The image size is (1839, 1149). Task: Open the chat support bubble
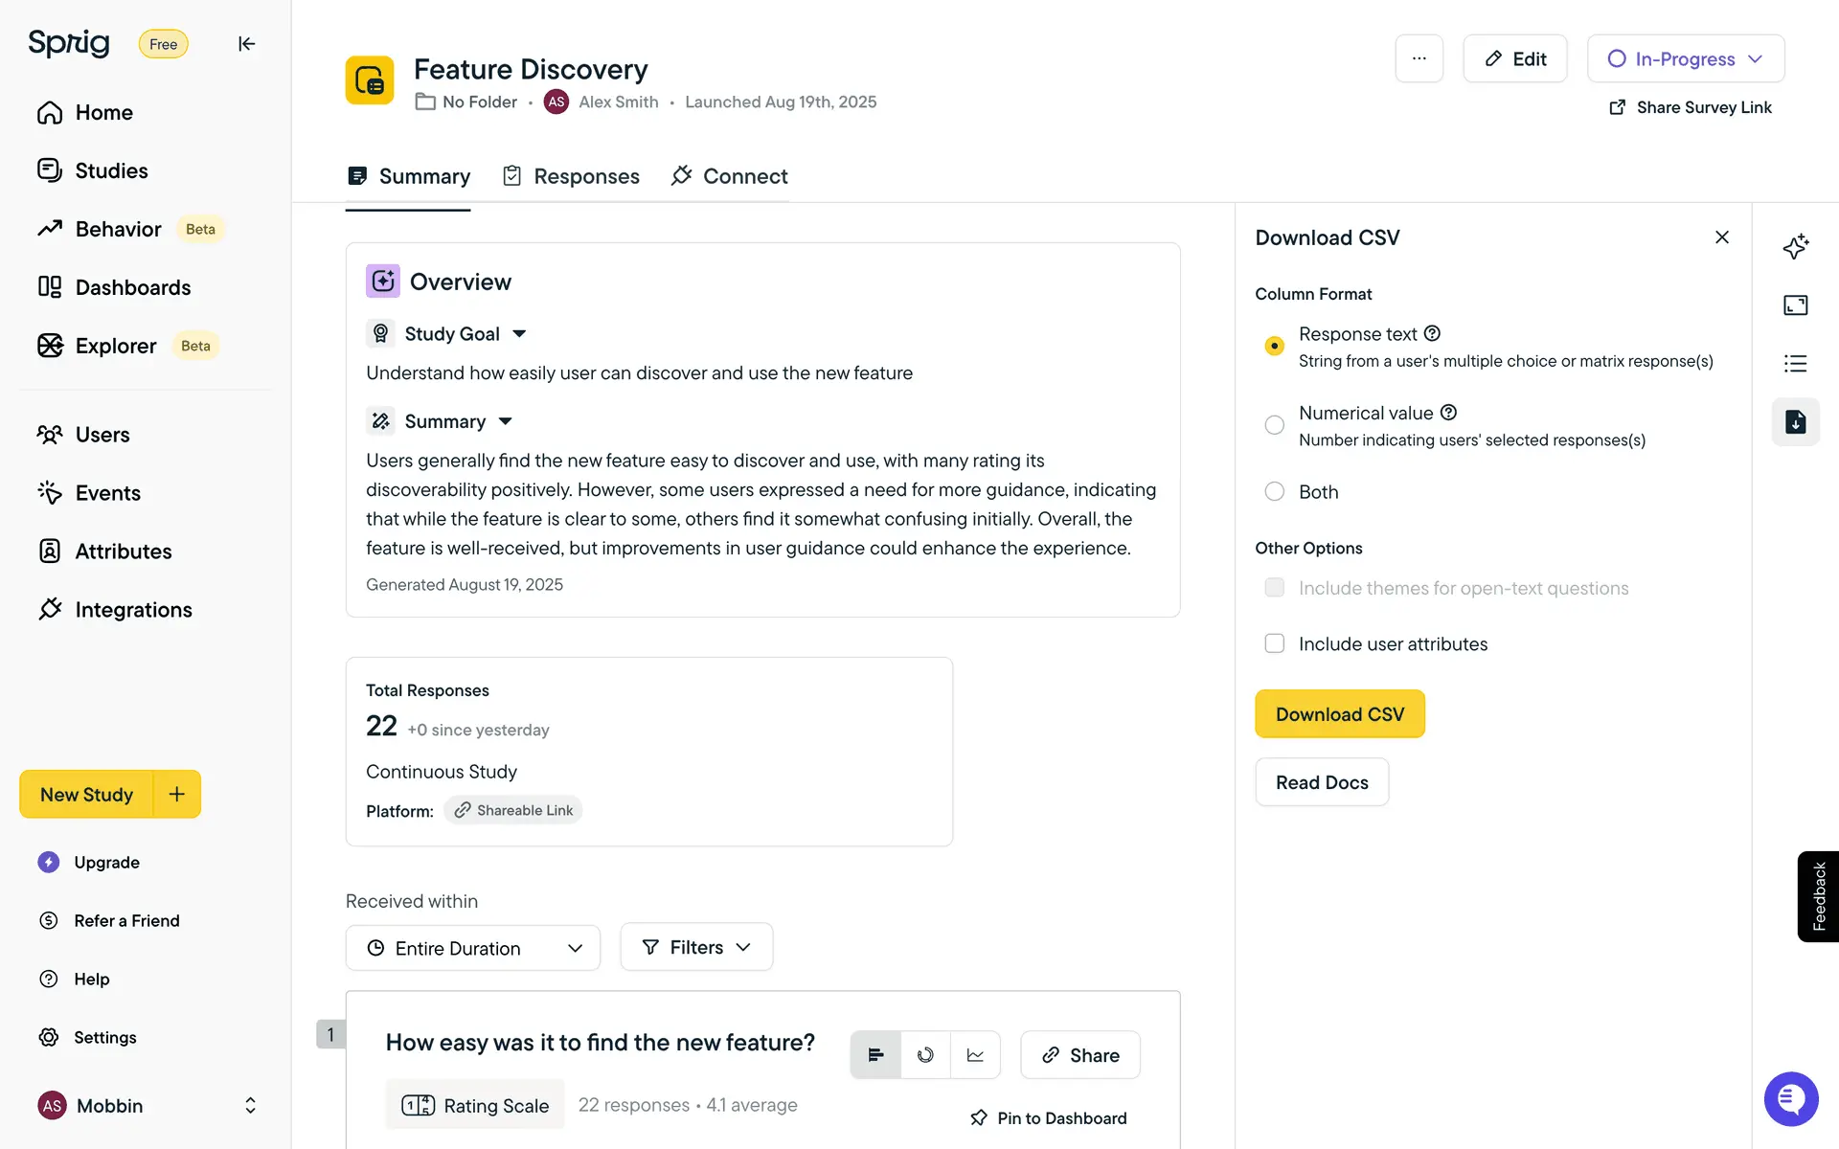(x=1790, y=1099)
